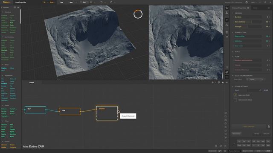The height and width of the screenshot is (153, 273).
Task: Select the triangle icon in viewport toolbar
Action: [227, 25]
